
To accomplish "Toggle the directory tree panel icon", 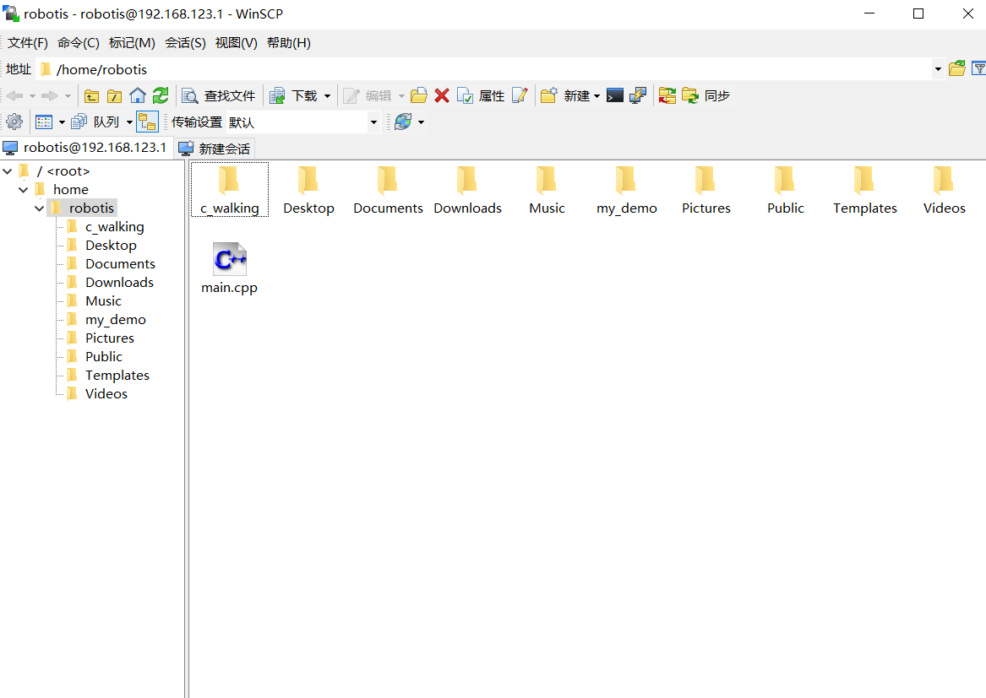I will pos(147,122).
